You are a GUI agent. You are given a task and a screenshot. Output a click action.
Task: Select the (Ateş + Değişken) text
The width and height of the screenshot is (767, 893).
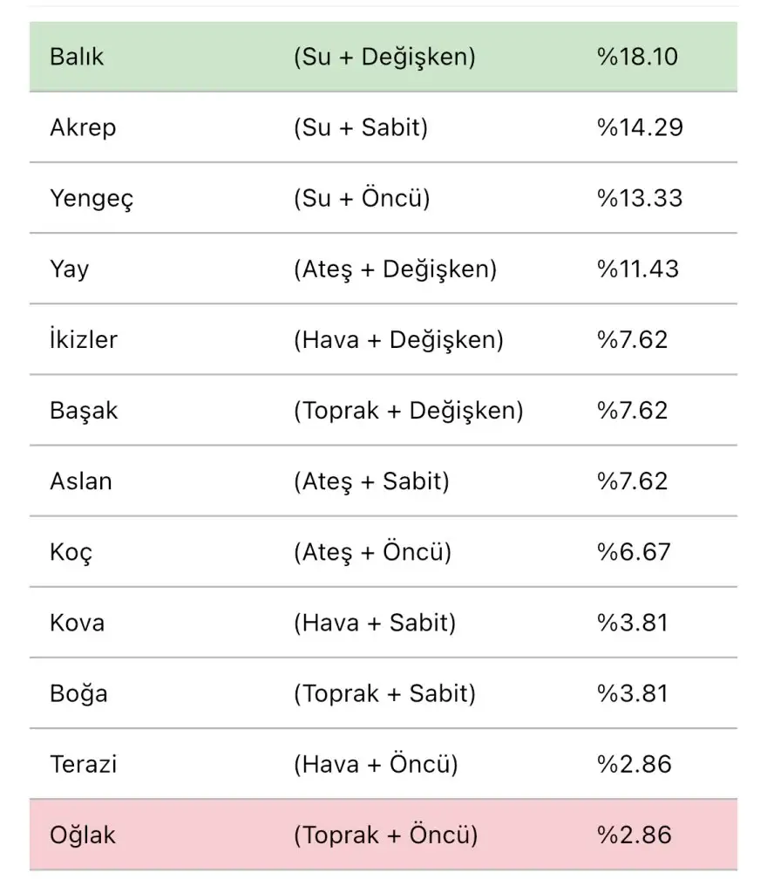[395, 269]
